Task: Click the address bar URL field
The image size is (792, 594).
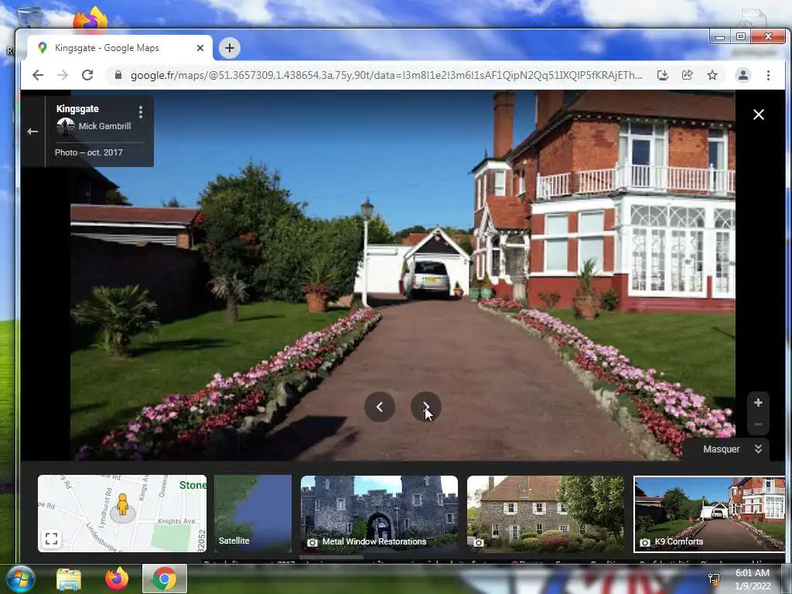Action: (387, 75)
